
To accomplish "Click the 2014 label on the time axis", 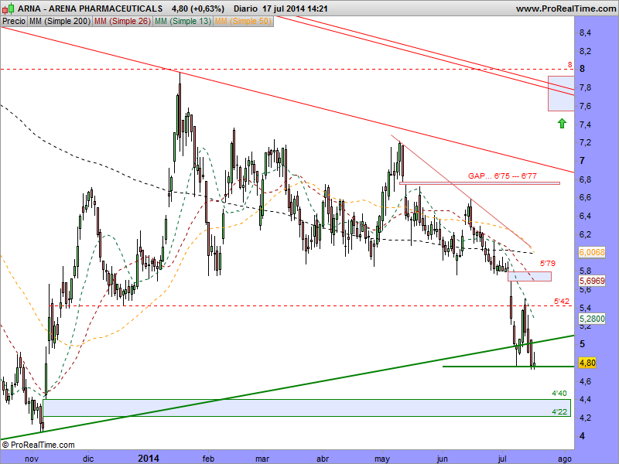I will (149, 459).
